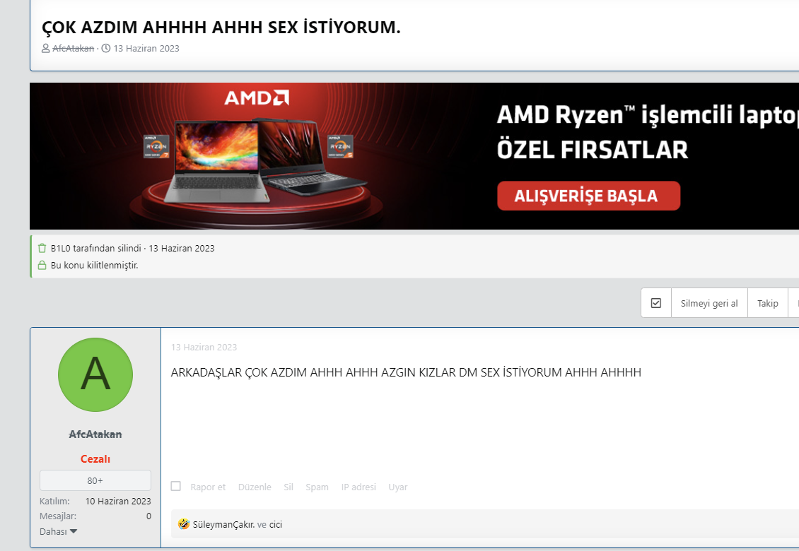Click the green A avatar
799x551 pixels.
tap(95, 375)
